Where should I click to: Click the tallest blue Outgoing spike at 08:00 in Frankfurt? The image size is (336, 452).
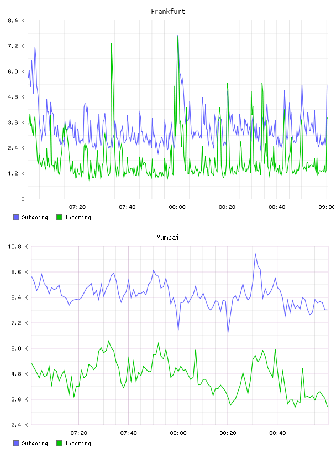coord(178,36)
